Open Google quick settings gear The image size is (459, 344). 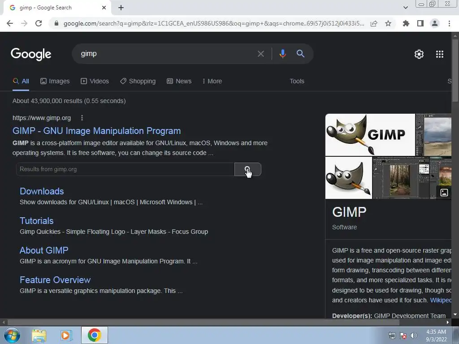(x=419, y=54)
